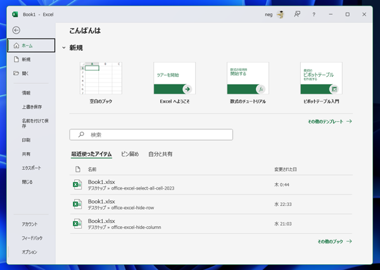
Task: Click the neg account name
Action: pyautogui.click(x=269, y=15)
